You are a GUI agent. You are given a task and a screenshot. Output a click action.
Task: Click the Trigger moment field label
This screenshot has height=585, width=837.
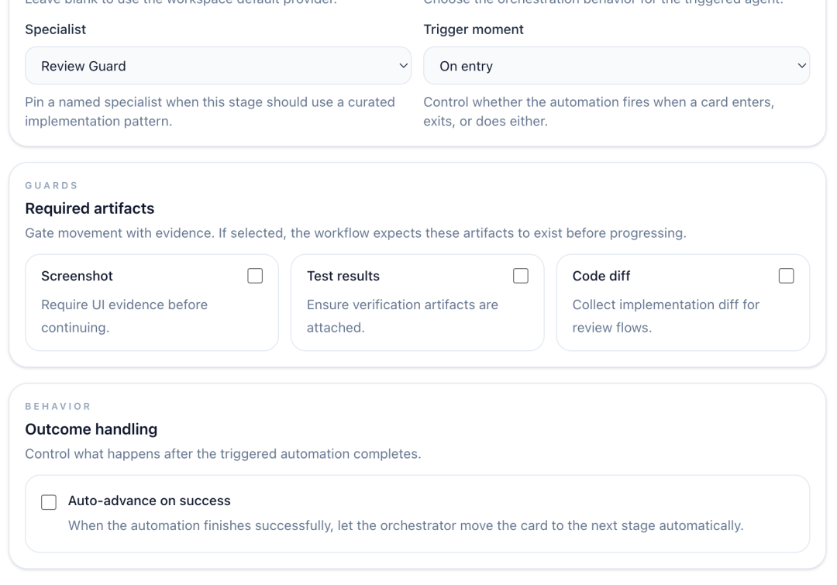[x=474, y=29]
